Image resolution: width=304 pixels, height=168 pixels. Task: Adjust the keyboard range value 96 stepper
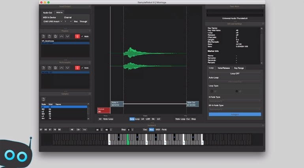tap(111, 130)
